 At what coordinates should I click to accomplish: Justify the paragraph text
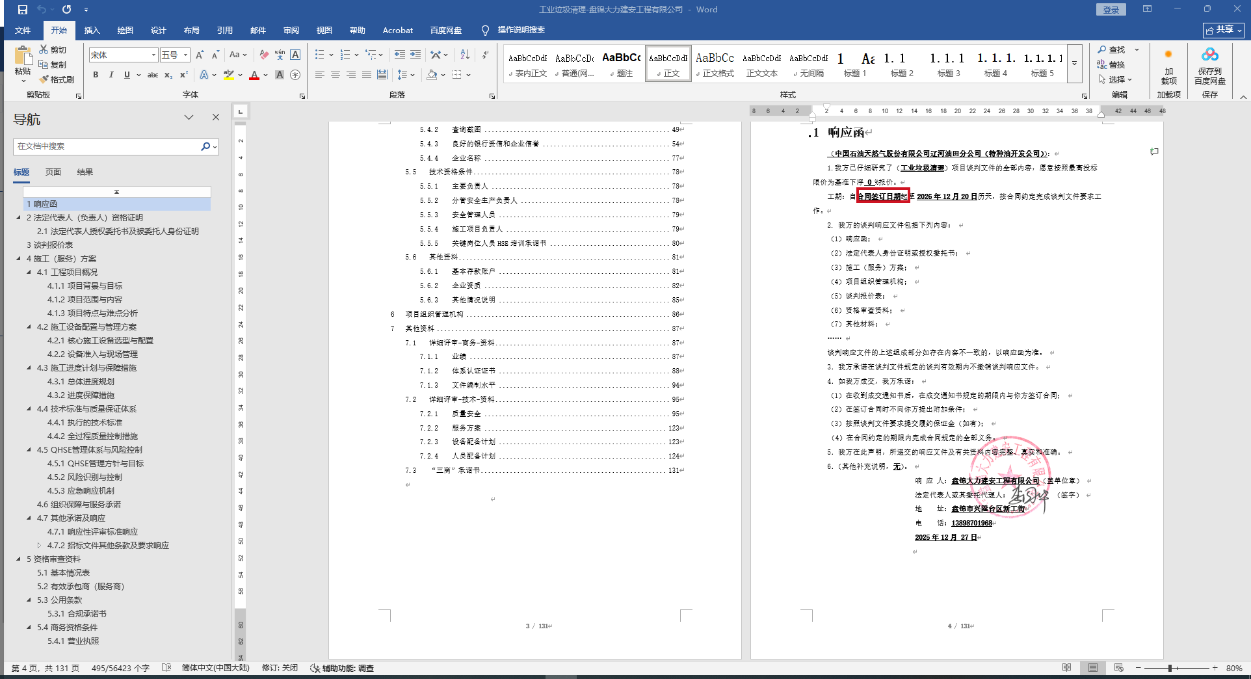click(x=366, y=75)
